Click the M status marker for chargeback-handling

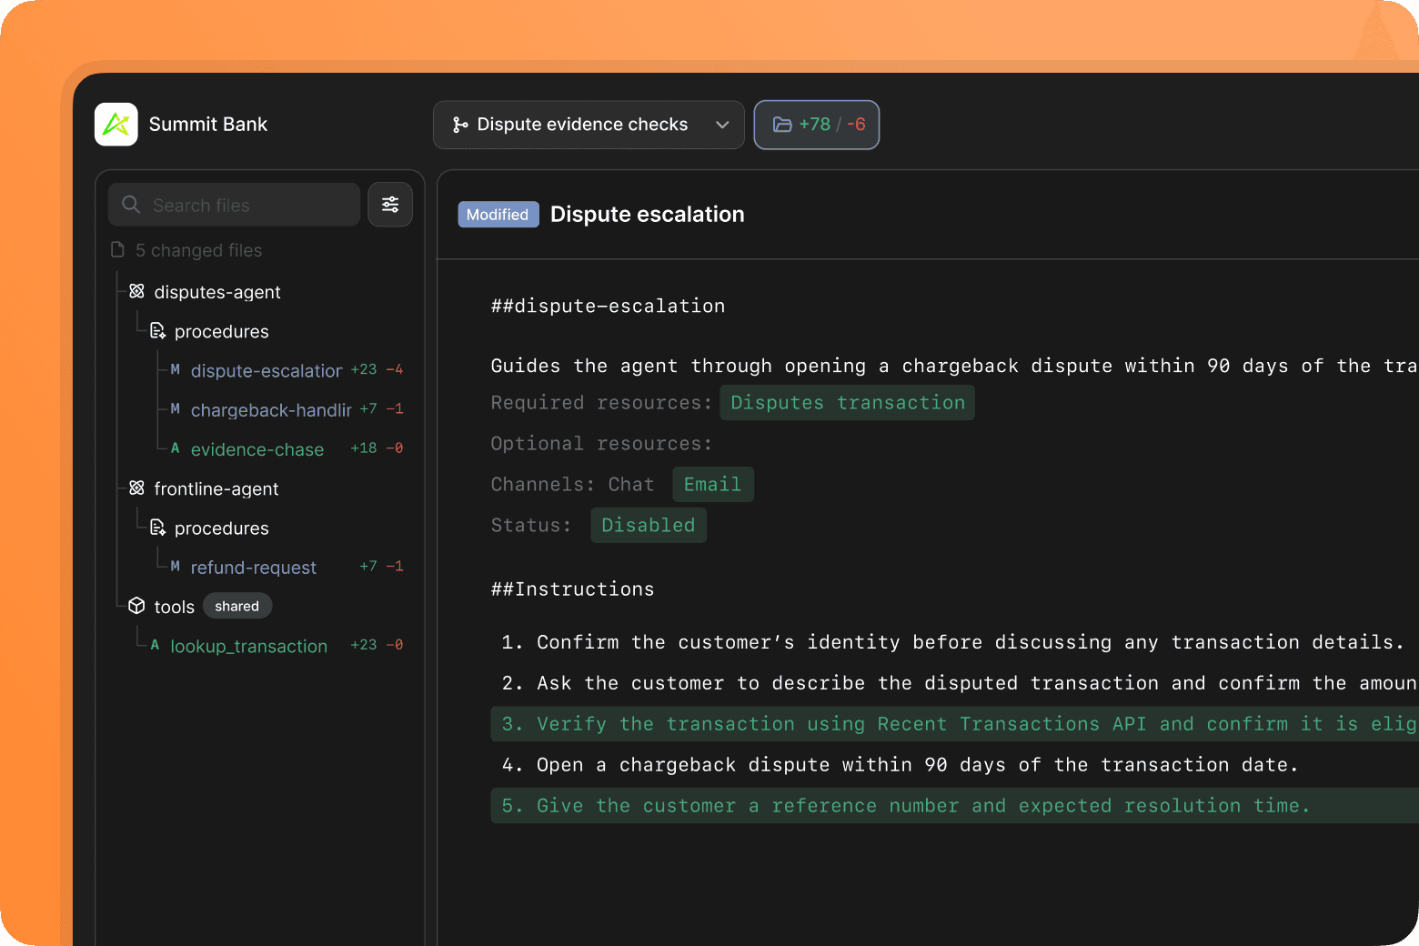[175, 408]
